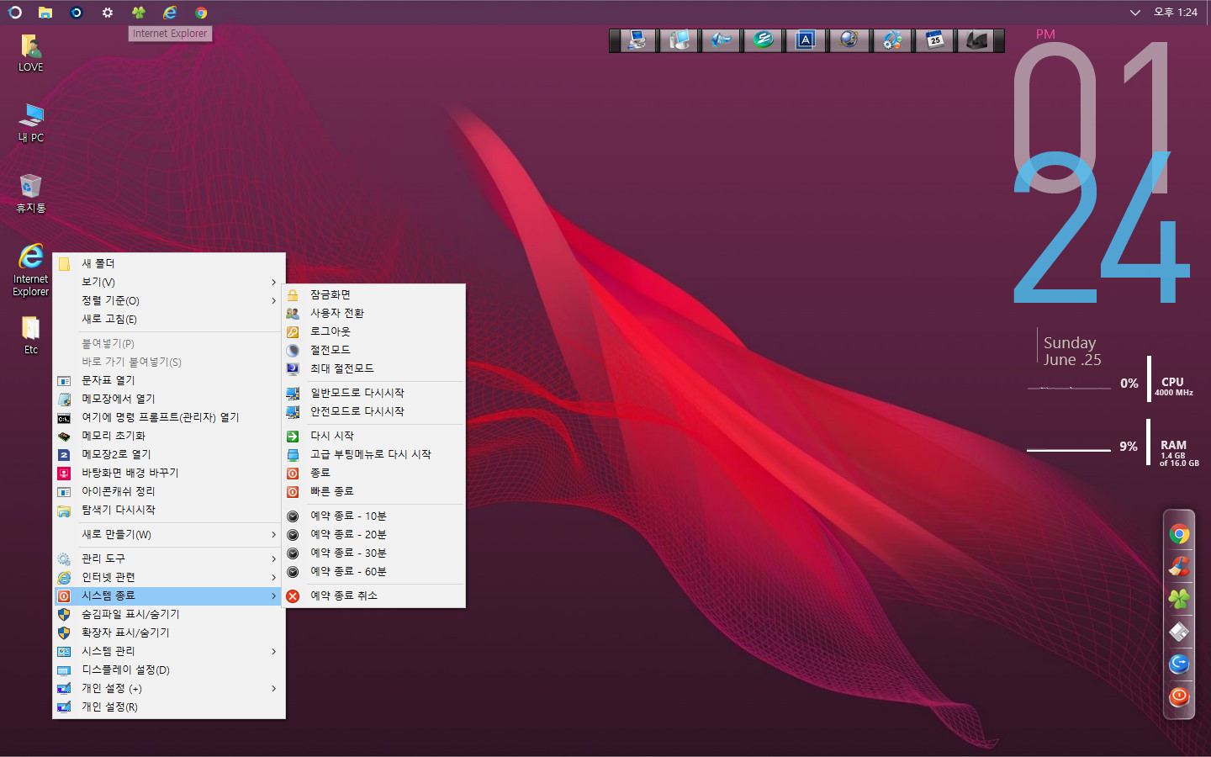Select 잠금화면 in shutdown submenu

[374, 294]
